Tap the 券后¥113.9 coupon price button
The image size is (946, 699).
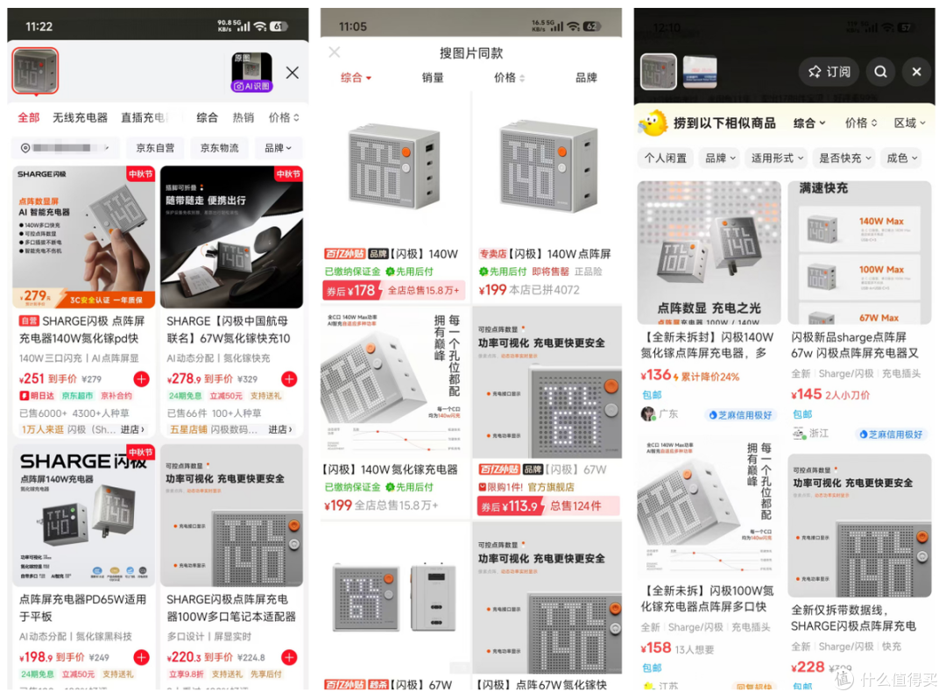coord(548,506)
